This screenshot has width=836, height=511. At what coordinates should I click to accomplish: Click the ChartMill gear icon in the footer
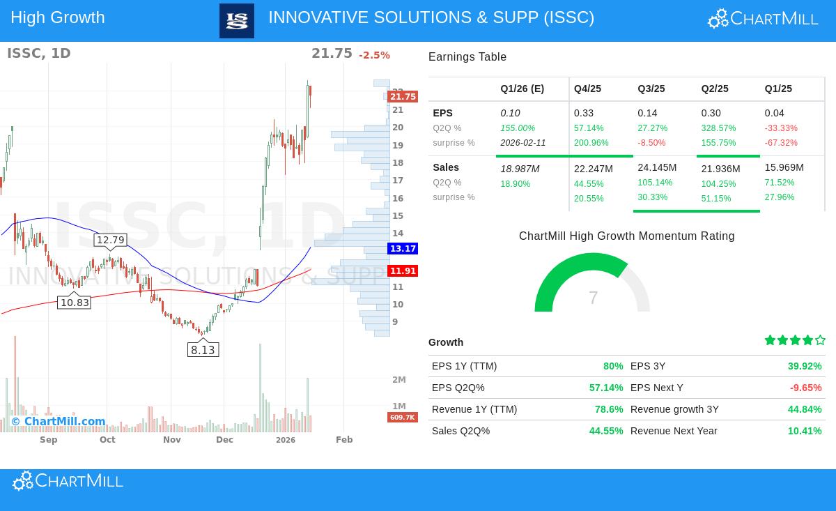[22, 480]
